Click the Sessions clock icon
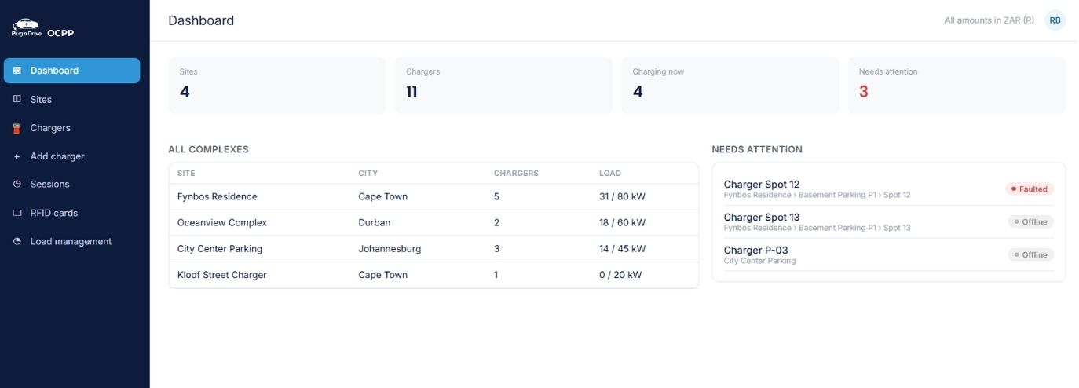Image resolution: width=1079 pixels, height=388 pixels. coord(17,184)
